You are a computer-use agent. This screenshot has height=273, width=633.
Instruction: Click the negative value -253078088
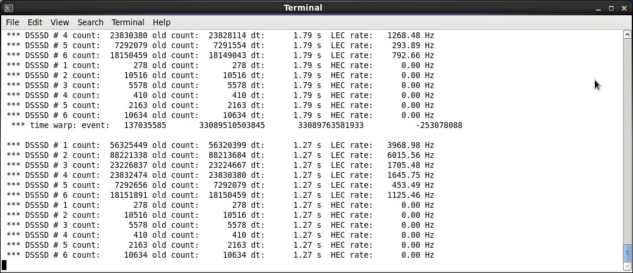coord(438,125)
